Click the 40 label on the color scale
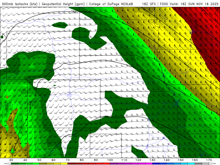The width and height of the screenshot is (220, 165). [25, 160]
